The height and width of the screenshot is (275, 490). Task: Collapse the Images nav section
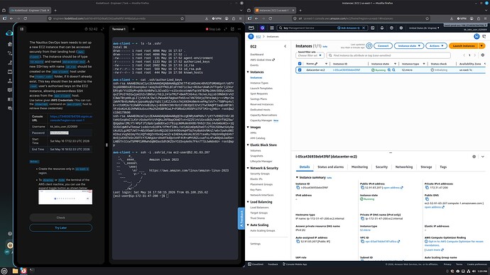tap(248, 127)
